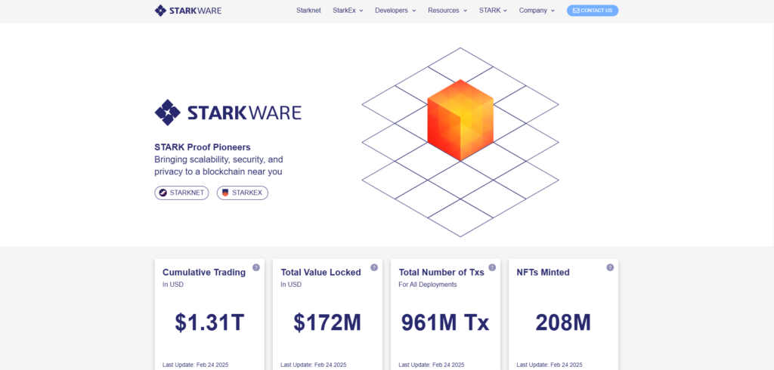Click the Total Value Locked heading
The image size is (774, 370).
320,273
